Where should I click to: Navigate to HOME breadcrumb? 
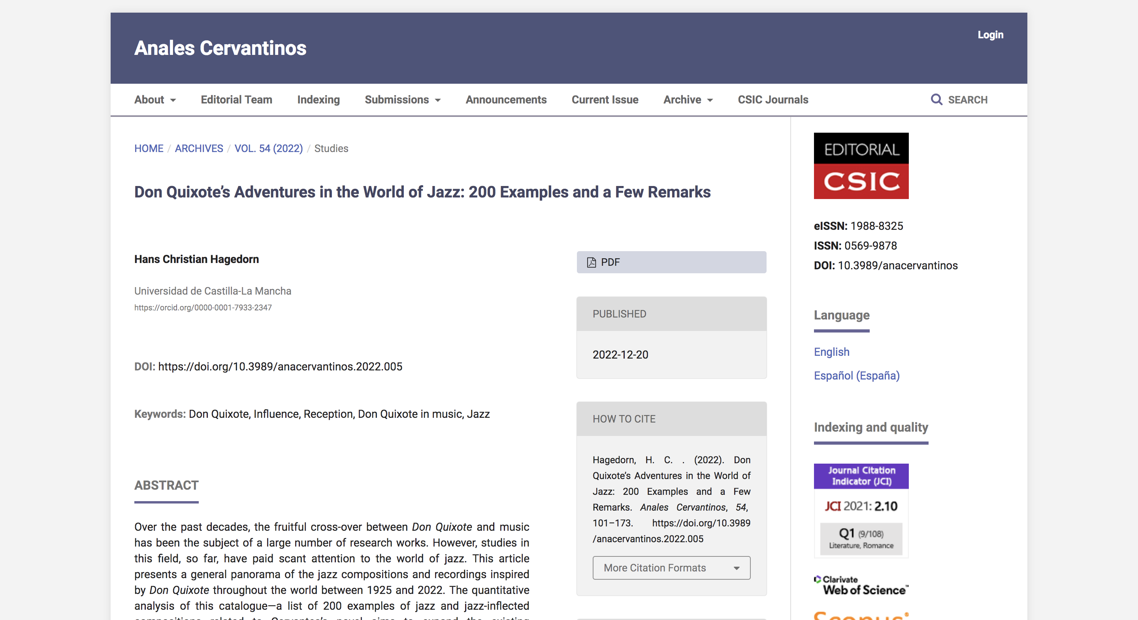click(149, 148)
